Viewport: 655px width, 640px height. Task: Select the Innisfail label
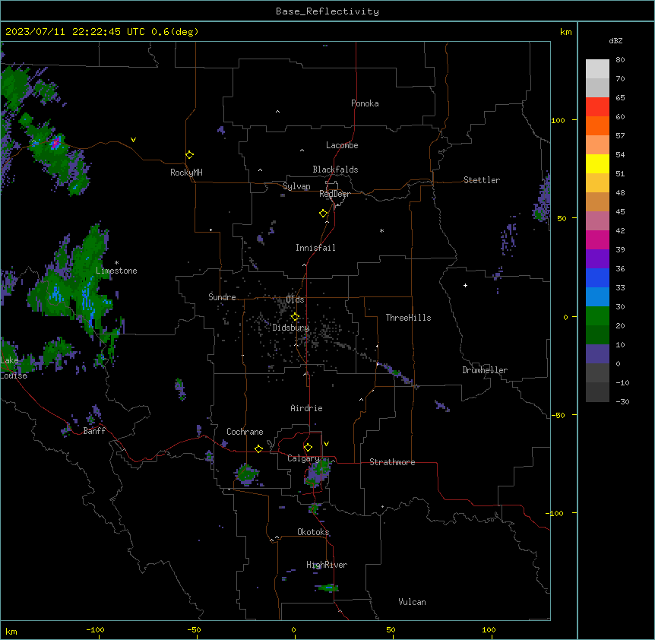315,248
